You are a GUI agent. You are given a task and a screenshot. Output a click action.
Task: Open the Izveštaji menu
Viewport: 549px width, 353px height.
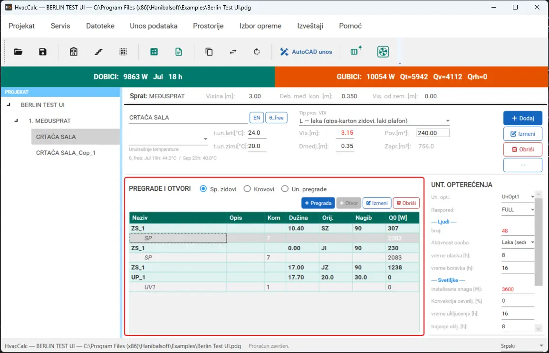pos(310,26)
